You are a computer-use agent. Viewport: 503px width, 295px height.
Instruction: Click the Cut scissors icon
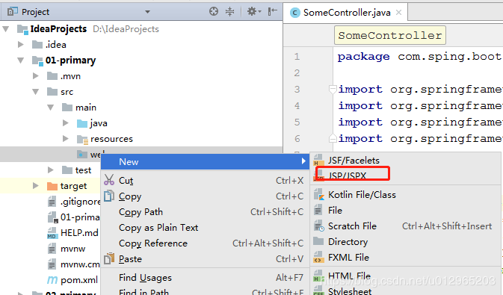coord(109,180)
